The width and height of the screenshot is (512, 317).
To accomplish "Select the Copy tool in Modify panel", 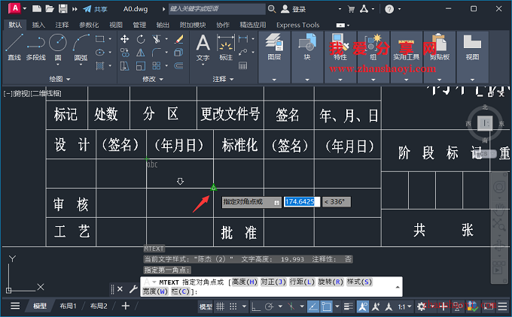I will coord(124,53).
